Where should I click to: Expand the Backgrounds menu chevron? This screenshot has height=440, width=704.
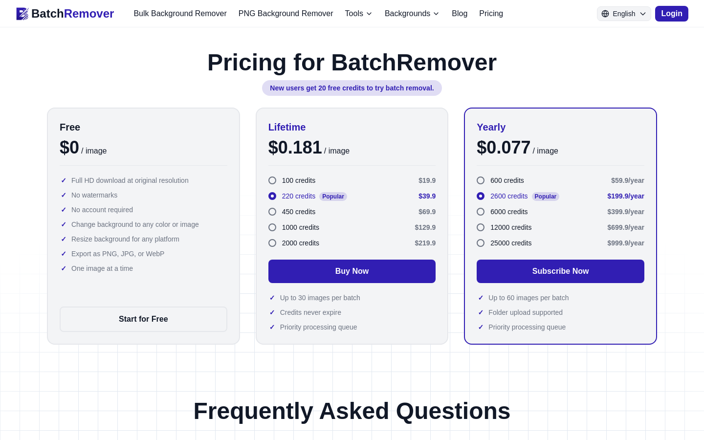(x=436, y=14)
